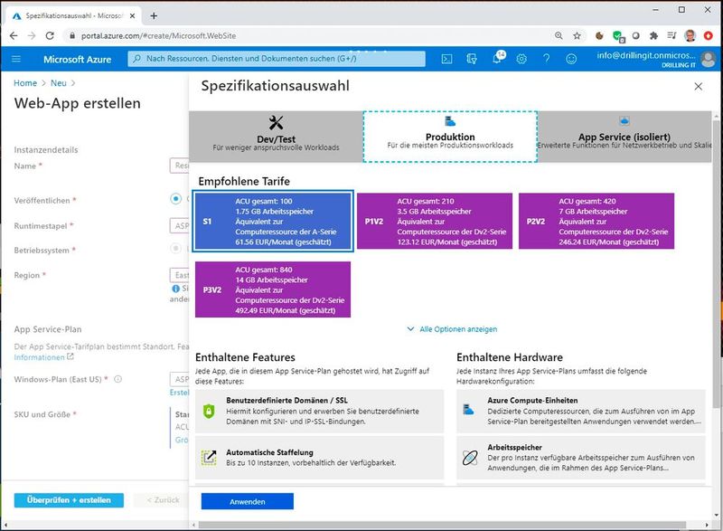The width and height of the screenshot is (723, 531).
Task: Click the Name input field
Action: point(179,166)
